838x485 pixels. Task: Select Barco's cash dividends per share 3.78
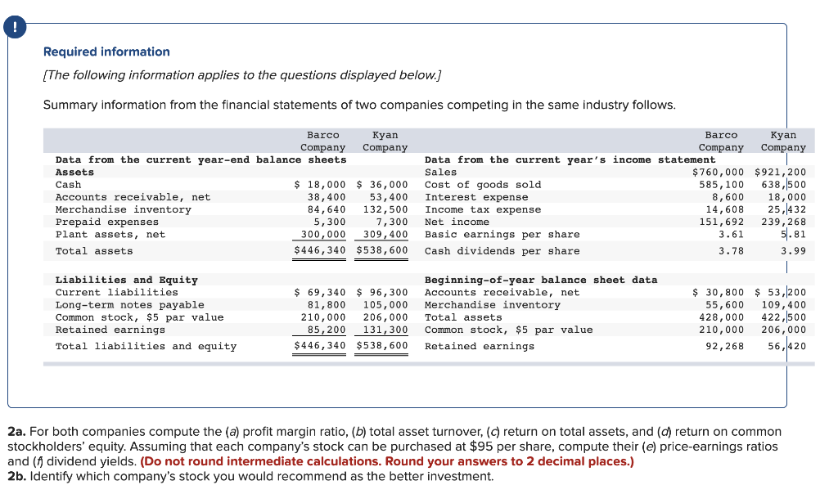pos(731,251)
